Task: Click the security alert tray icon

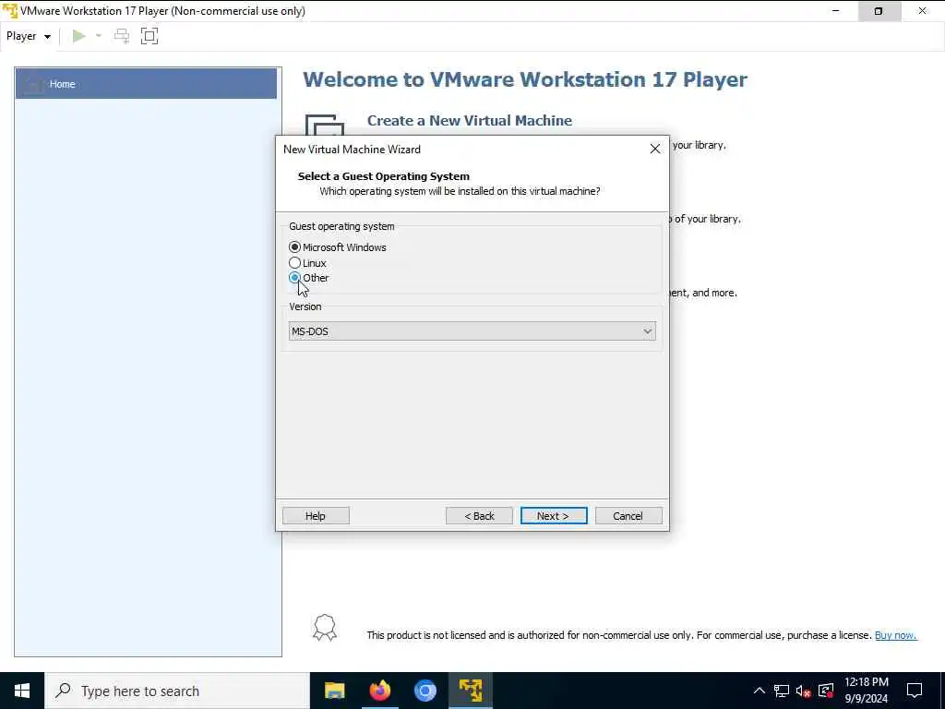Action: 826,691
